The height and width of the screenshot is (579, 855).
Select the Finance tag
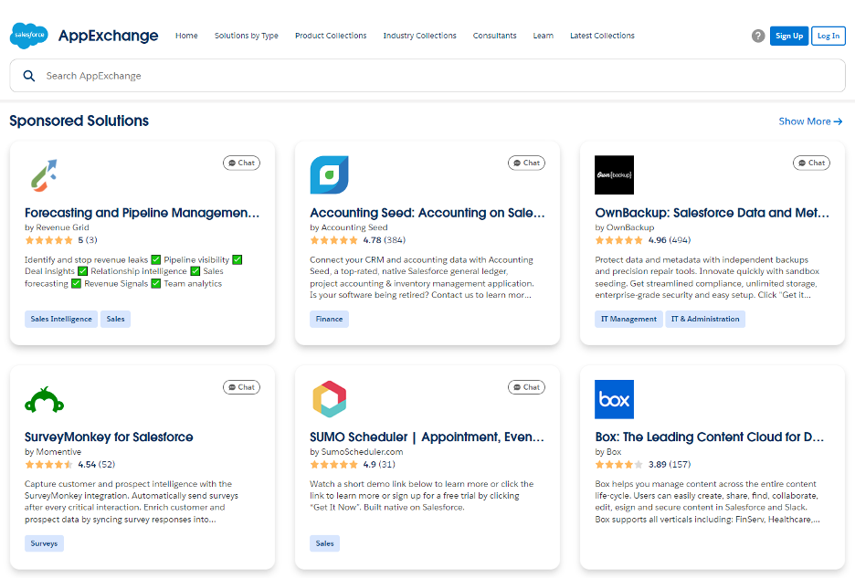[330, 319]
